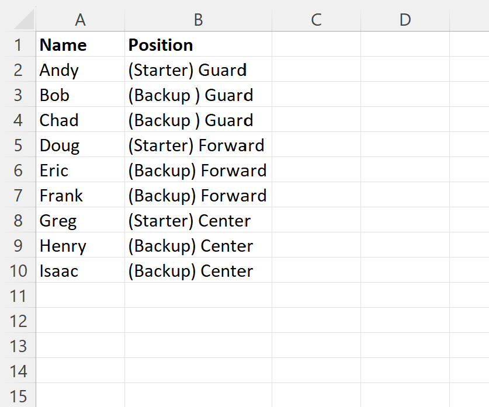Select empty cell C2
This screenshot has height=407, width=489.
(x=316, y=70)
